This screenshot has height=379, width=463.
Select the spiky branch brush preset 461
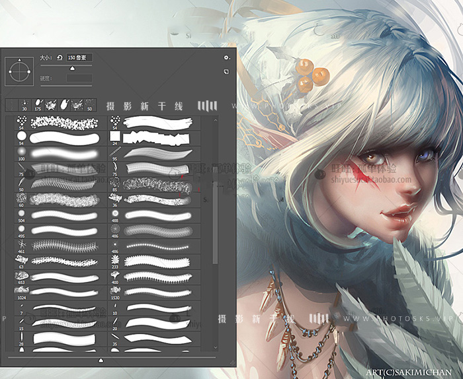61,246
